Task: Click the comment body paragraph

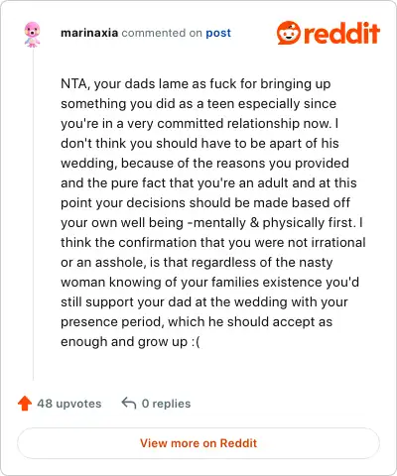Action: click(x=213, y=212)
